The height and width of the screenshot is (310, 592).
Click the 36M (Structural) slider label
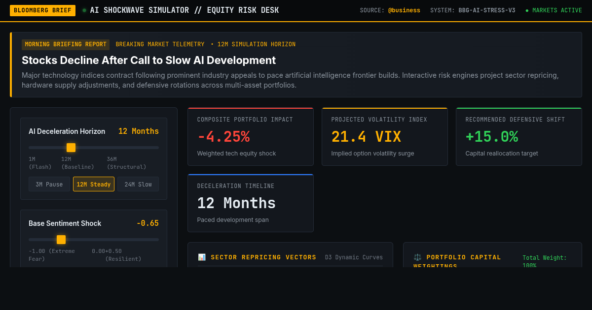click(x=127, y=163)
